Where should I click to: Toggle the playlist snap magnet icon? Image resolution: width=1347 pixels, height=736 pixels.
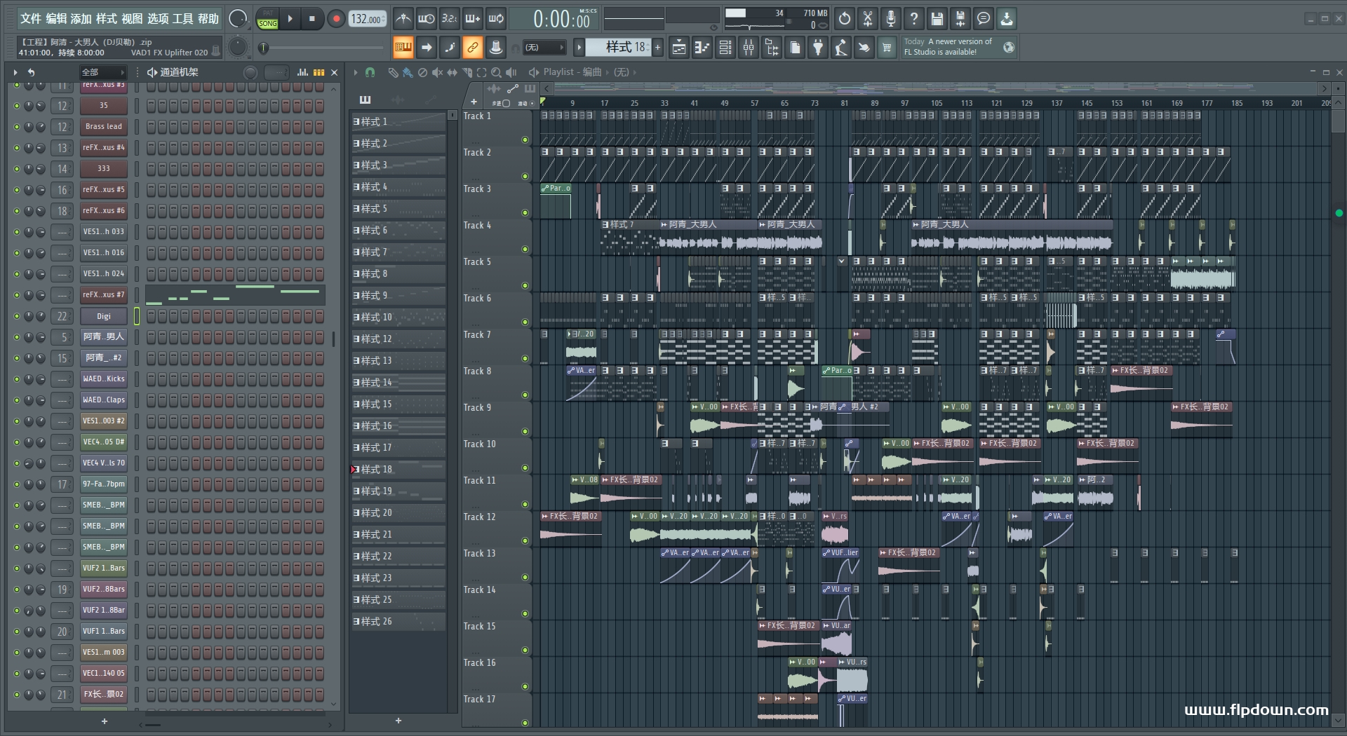(370, 72)
